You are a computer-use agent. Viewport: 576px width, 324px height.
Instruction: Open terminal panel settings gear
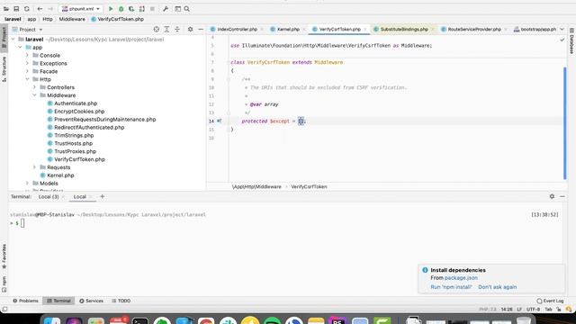552,196
